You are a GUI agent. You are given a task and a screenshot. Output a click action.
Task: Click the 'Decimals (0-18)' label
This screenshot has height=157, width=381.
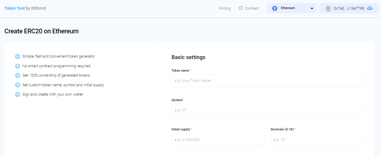point(282,129)
